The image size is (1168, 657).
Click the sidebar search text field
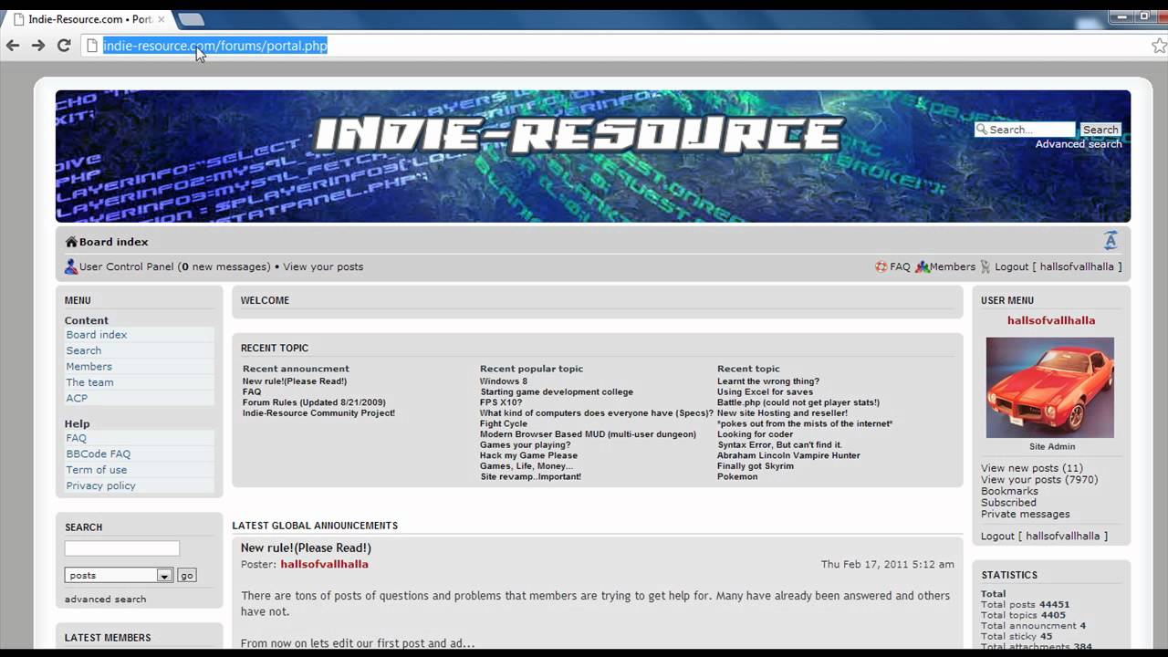[x=122, y=548]
